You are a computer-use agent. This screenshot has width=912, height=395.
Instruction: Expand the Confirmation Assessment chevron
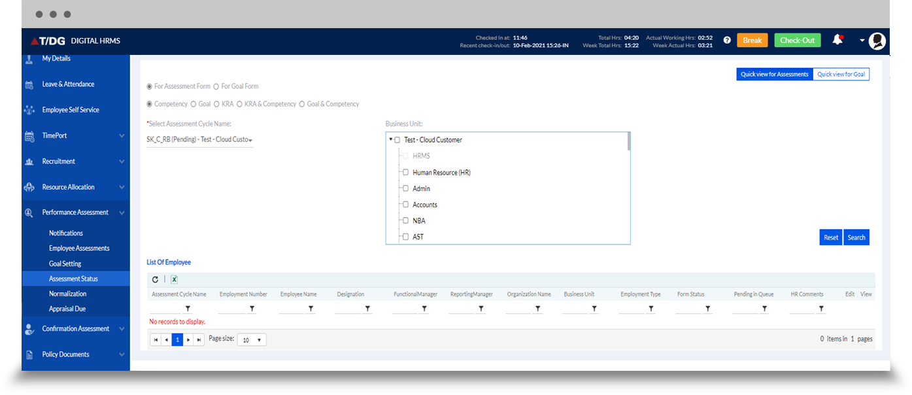[122, 329]
